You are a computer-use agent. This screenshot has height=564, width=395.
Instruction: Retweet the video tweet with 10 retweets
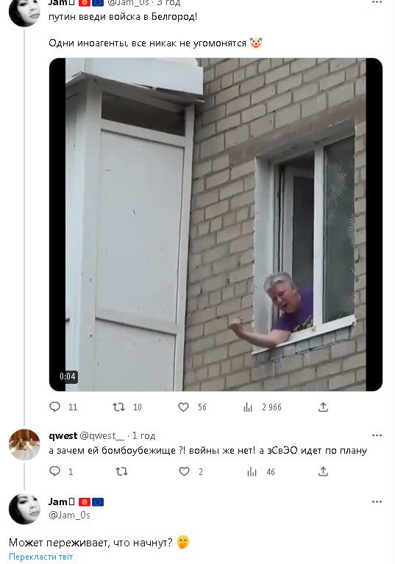point(118,407)
